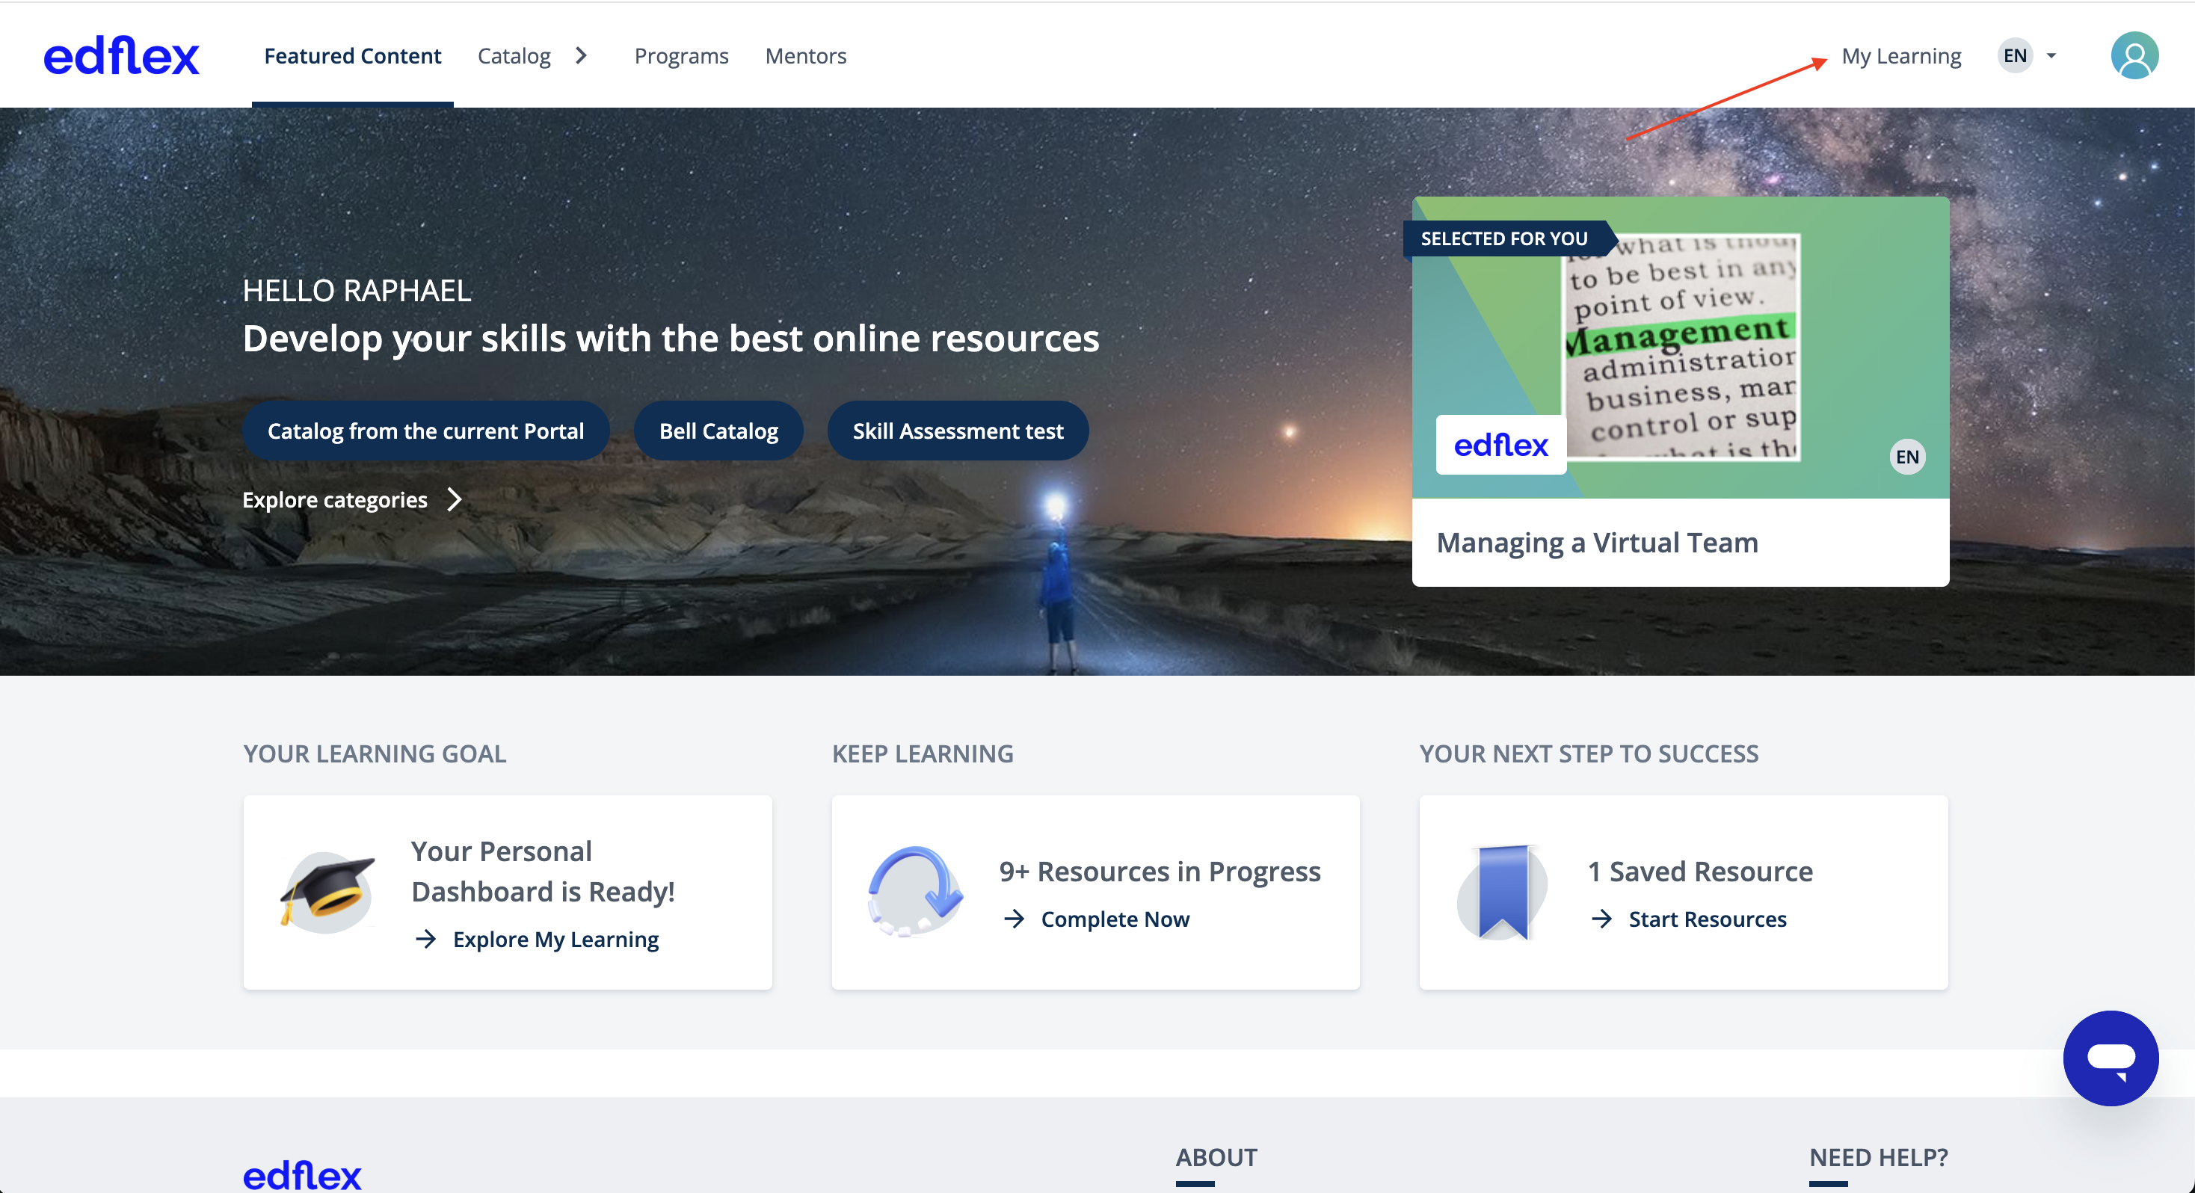This screenshot has width=2195, height=1193.
Task: Select the Featured Content tab
Action: [352, 55]
